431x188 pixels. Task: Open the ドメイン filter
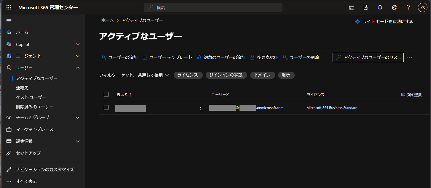262,75
